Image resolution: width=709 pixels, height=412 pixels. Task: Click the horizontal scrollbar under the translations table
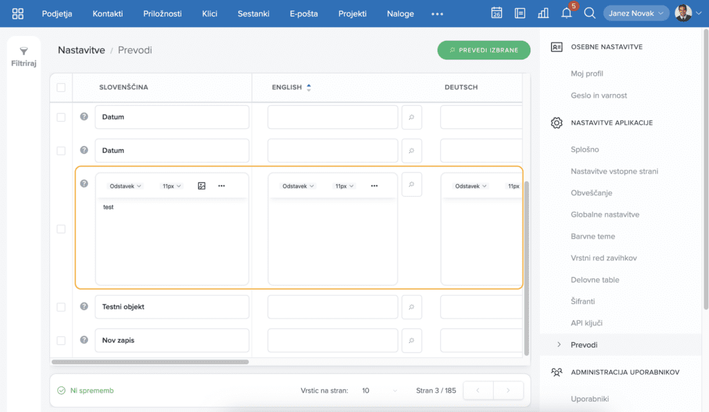point(150,361)
